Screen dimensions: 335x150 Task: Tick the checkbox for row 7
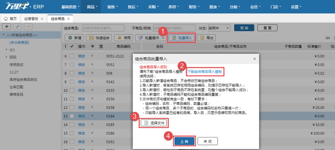(x=72, y=65)
